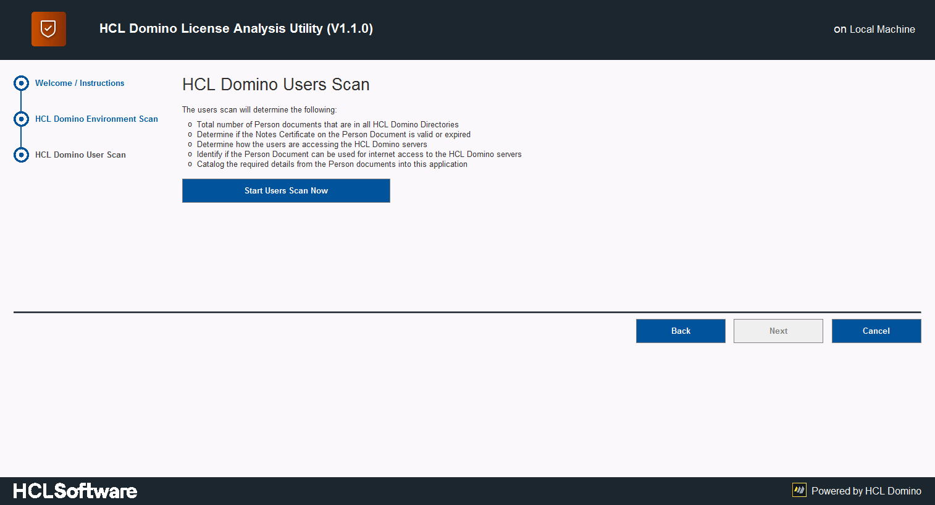935x505 pixels.
Task: Open the Welcome / Instructions step
Action: (x=80, y=83)
